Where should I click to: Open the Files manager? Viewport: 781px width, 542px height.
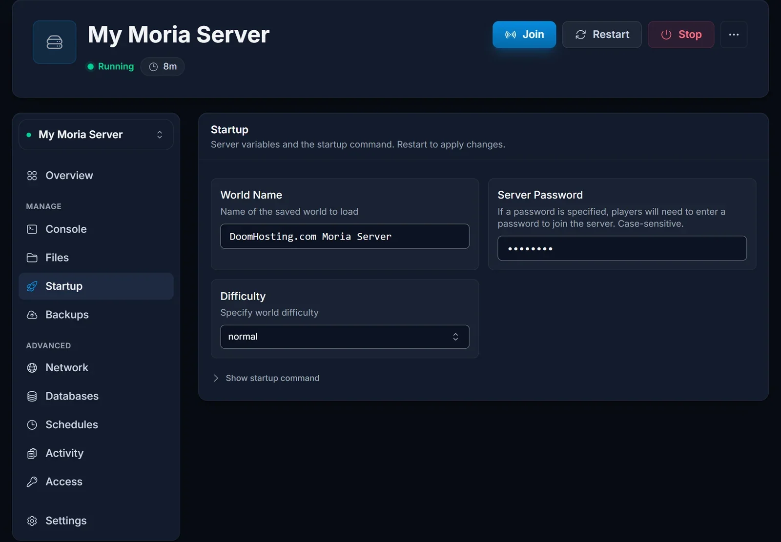96,258
